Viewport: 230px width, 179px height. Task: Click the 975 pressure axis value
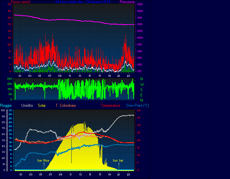pyautogui.click(x=139, y=71)
